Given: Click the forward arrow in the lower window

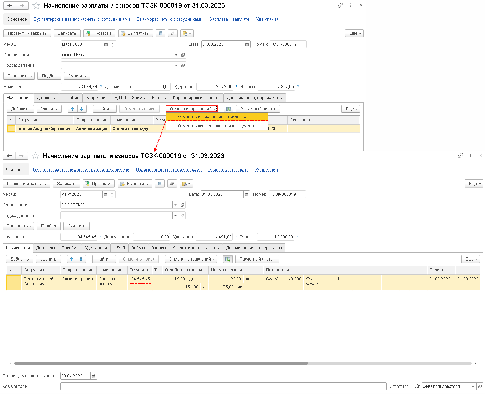Looking at the screenshot, I should (x=21, y=156).
